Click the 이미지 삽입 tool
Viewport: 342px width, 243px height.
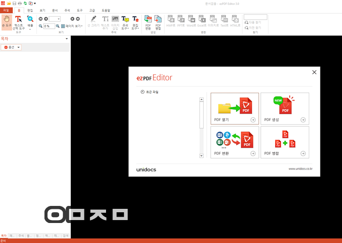tap(115, 22)
